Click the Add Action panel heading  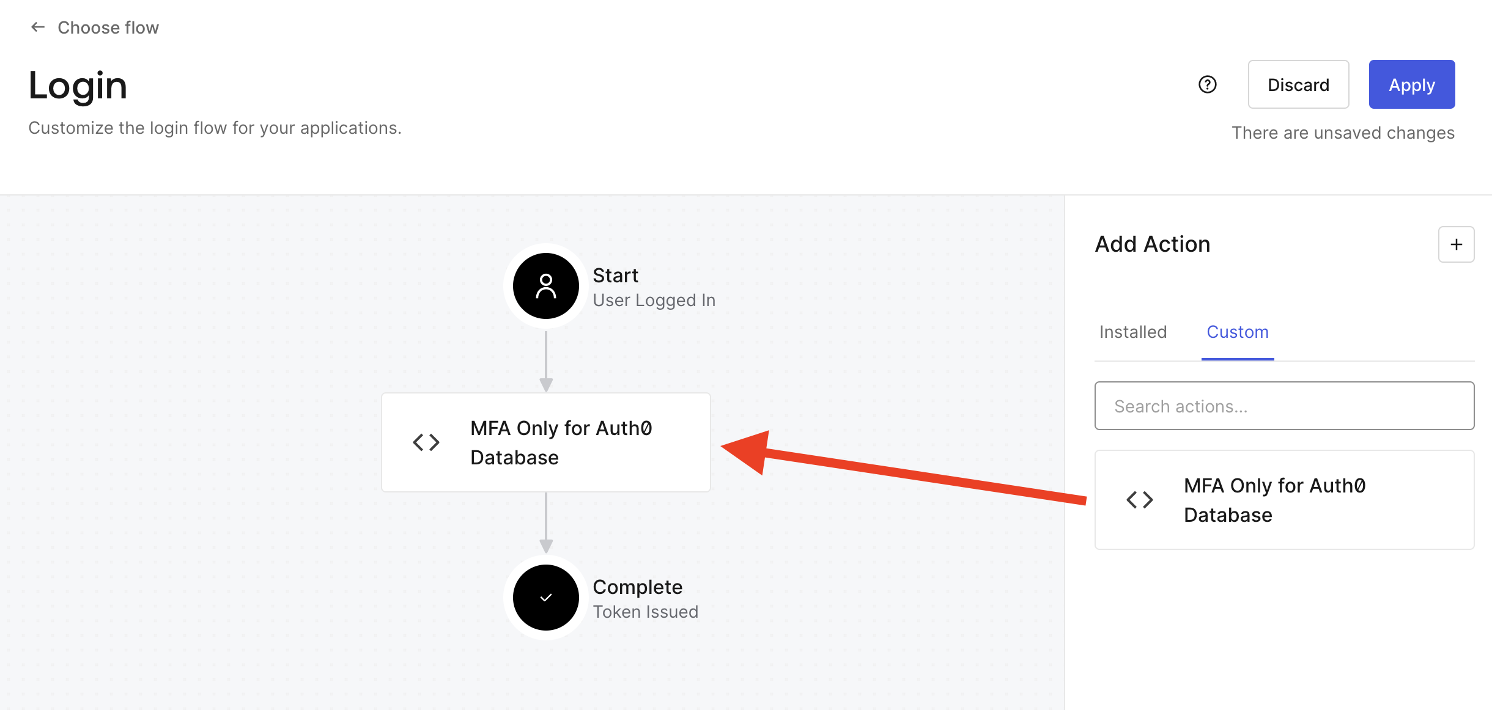pos(1152,244)
